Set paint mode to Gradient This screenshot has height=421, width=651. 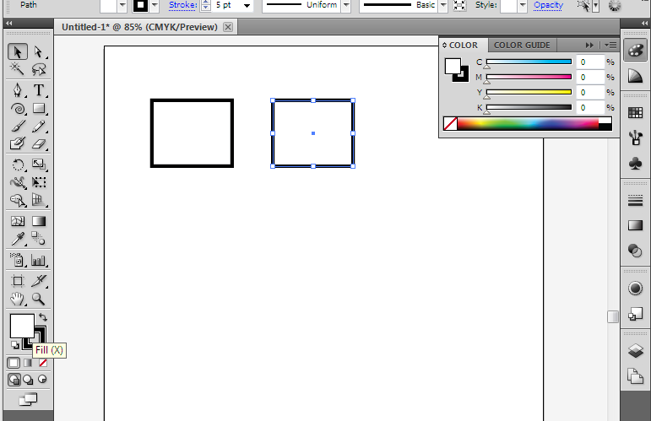pos(28,363)
